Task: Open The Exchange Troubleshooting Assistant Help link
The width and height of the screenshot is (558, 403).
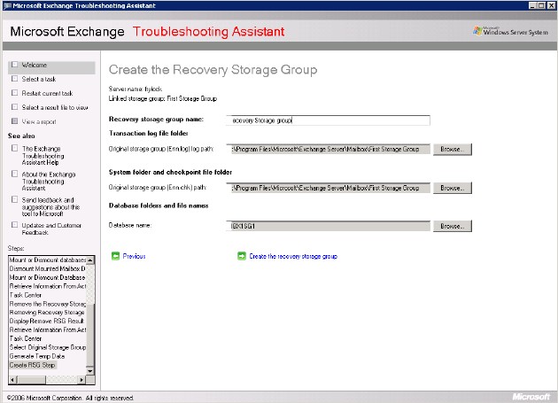Action: coord(43,156)
